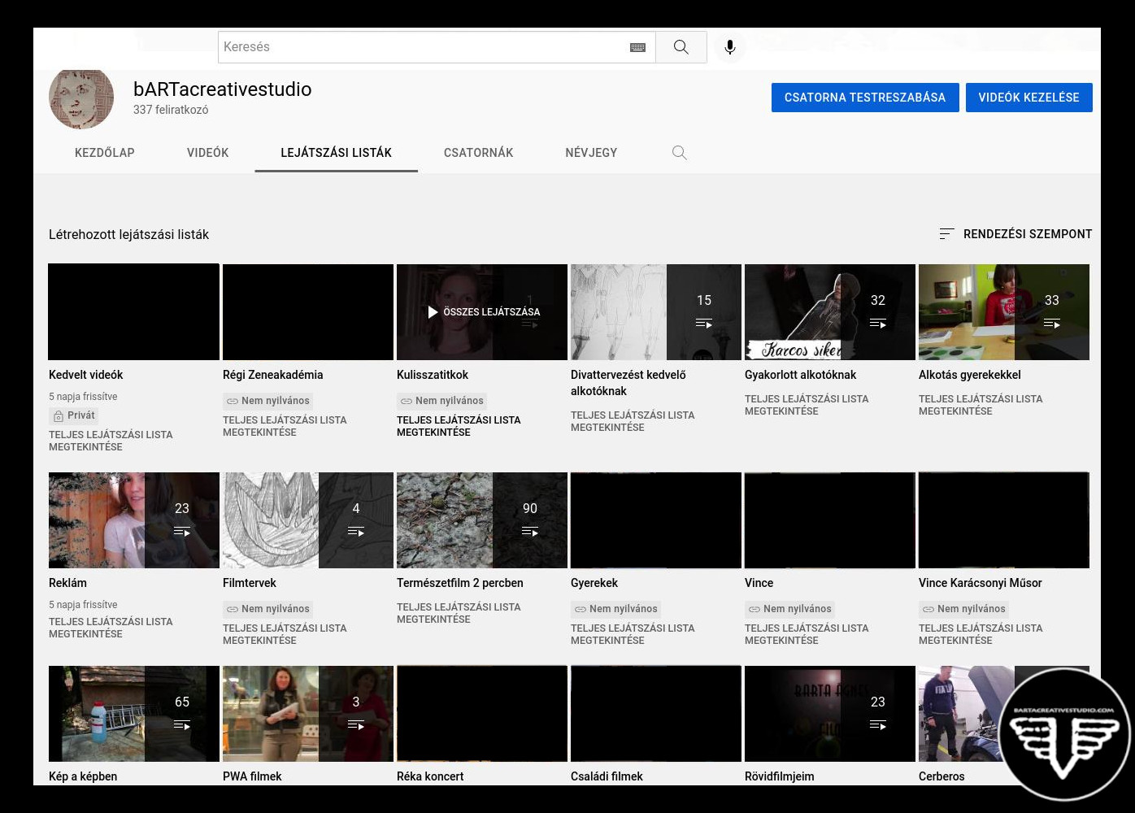This screenshot has height=813, width=1135.
Task: Open the Családi filmek playlist thumbnail
Action: point(656,714)
